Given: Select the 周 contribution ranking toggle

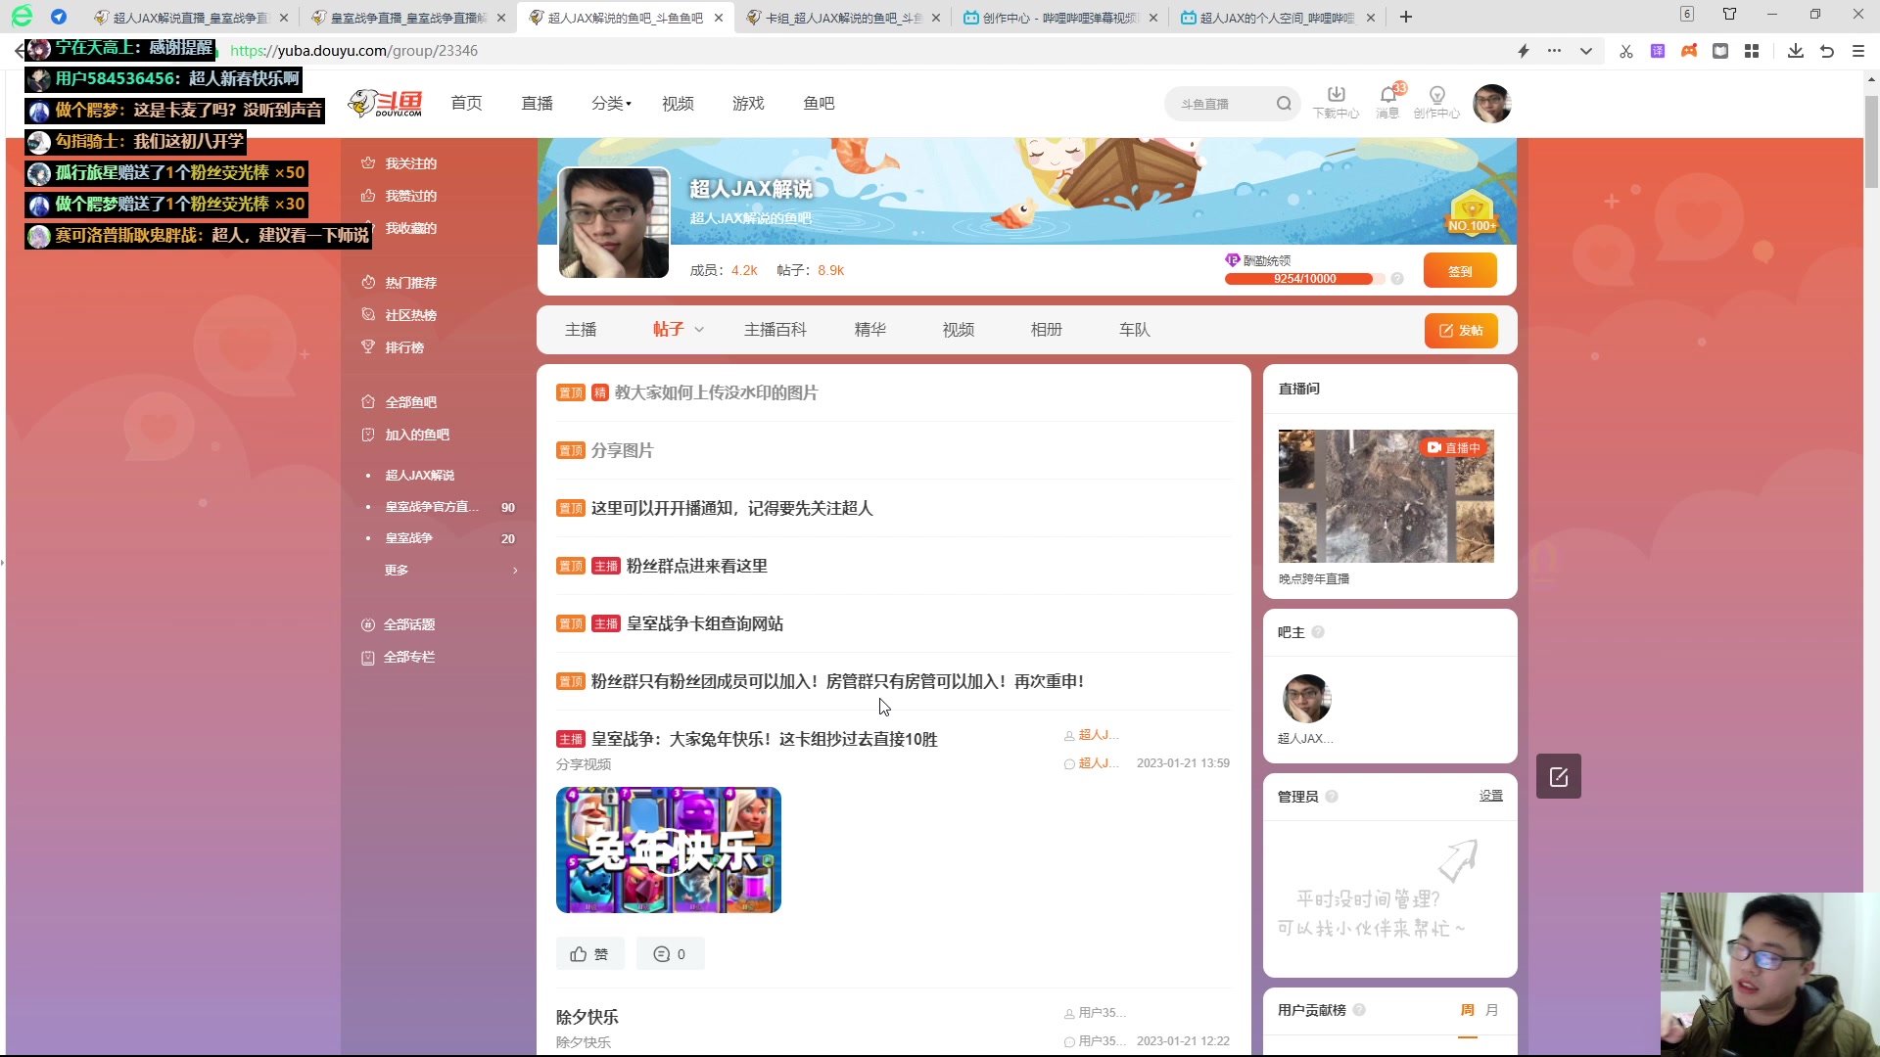Looking at the screenshot, I should (1467, 1010).
